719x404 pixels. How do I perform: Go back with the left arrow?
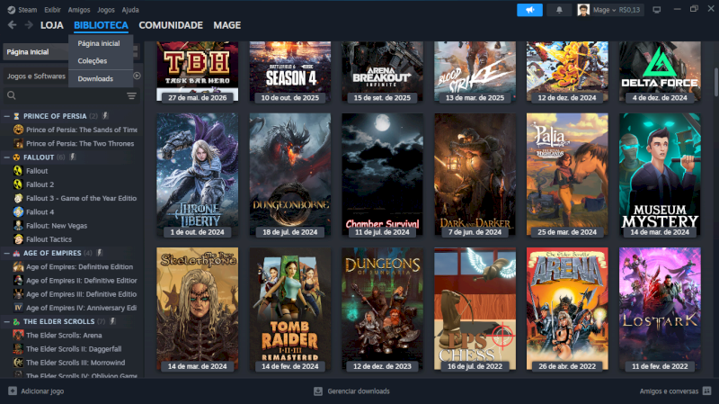point(13,25)
